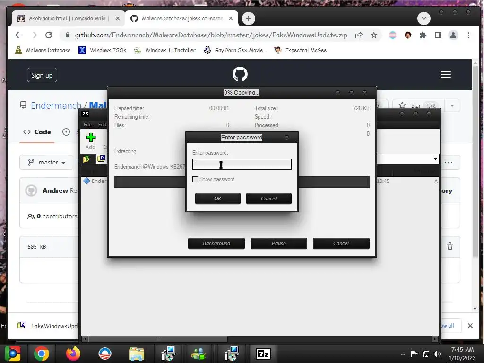This screenshot has width=484, height=363.
Task: Reload the GitHub page
Action: tap(49, 35)
